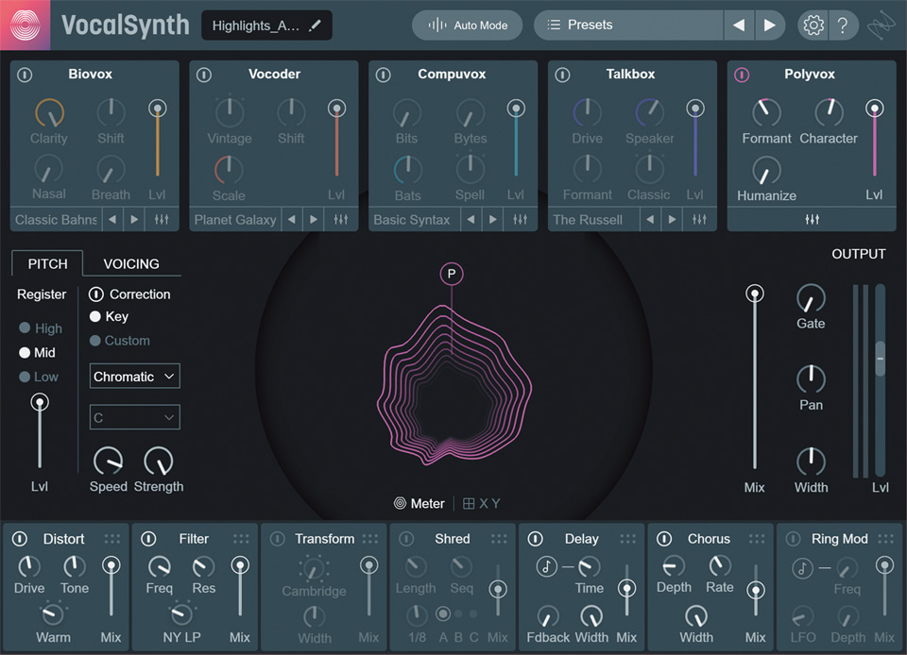Toggle the Chorus effect power button
907x655 pixels.
664,539
